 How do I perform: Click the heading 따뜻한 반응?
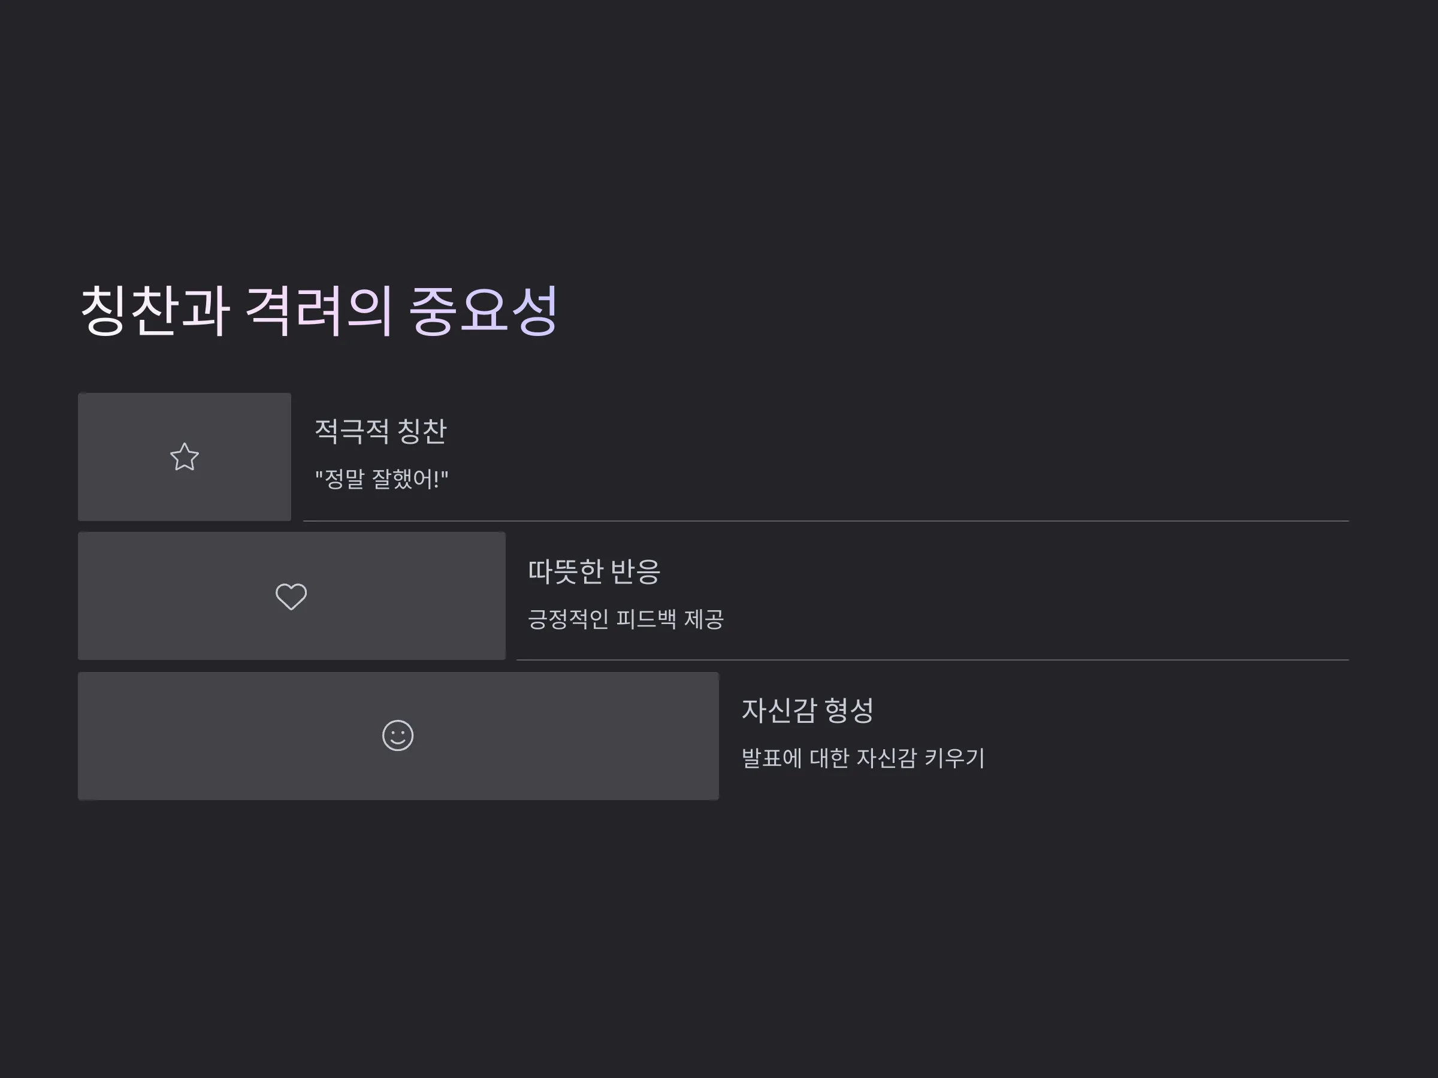click(594, 572)
